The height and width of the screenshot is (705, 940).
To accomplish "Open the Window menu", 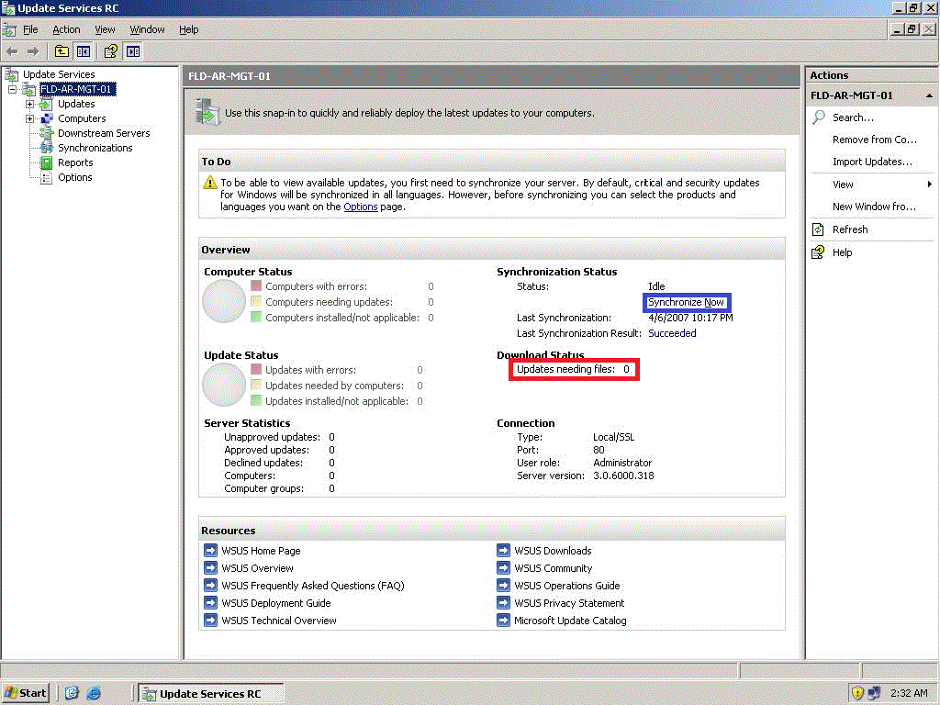I will [147, 29].
